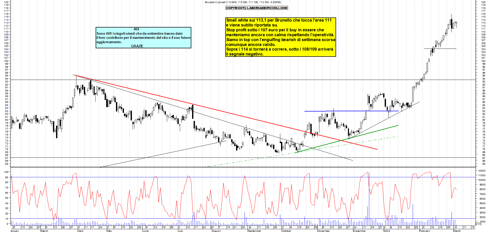This screenshot has width=486, height=232.
Task: Click the line 'Stop profit sotto i 107 euro'
Action: 275,30
